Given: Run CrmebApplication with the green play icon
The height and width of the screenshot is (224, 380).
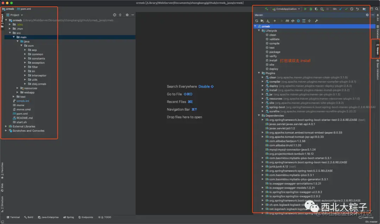Looking at the screenshot, I should pyautogui.click(x=305, y=9).
